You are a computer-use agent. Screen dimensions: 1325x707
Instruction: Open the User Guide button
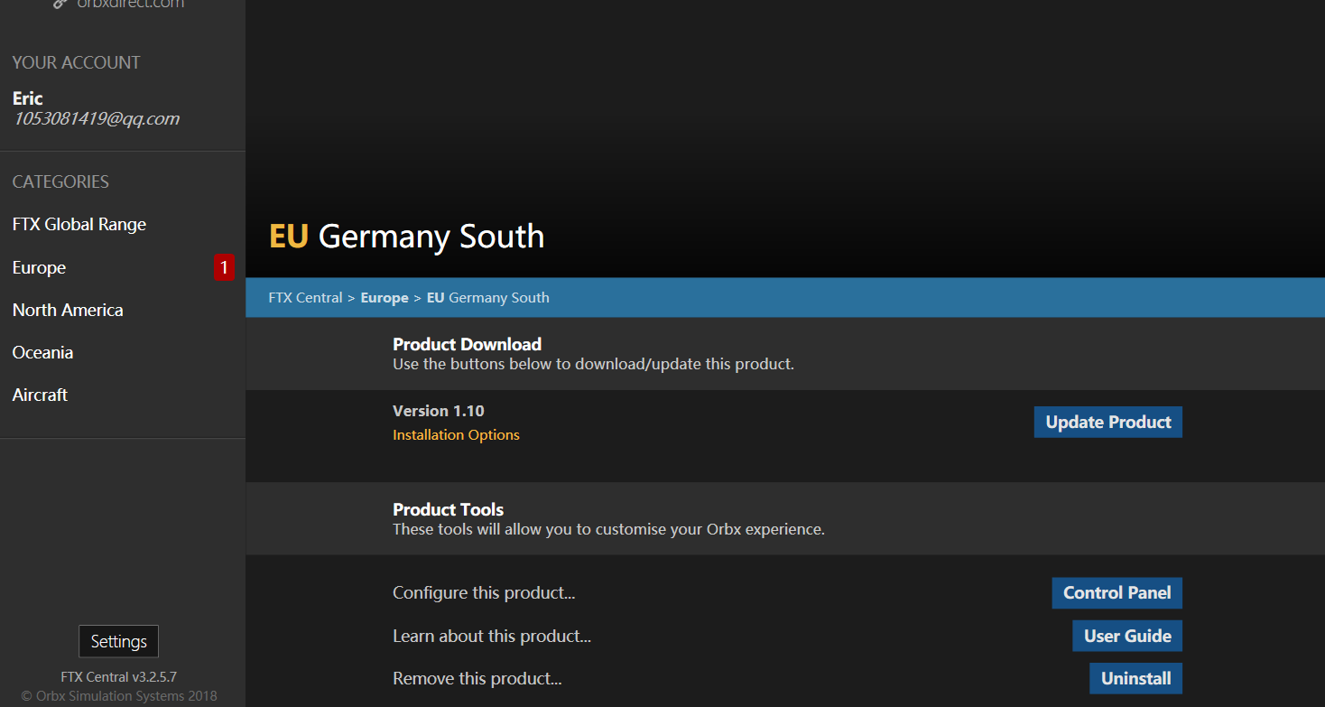1127,636
